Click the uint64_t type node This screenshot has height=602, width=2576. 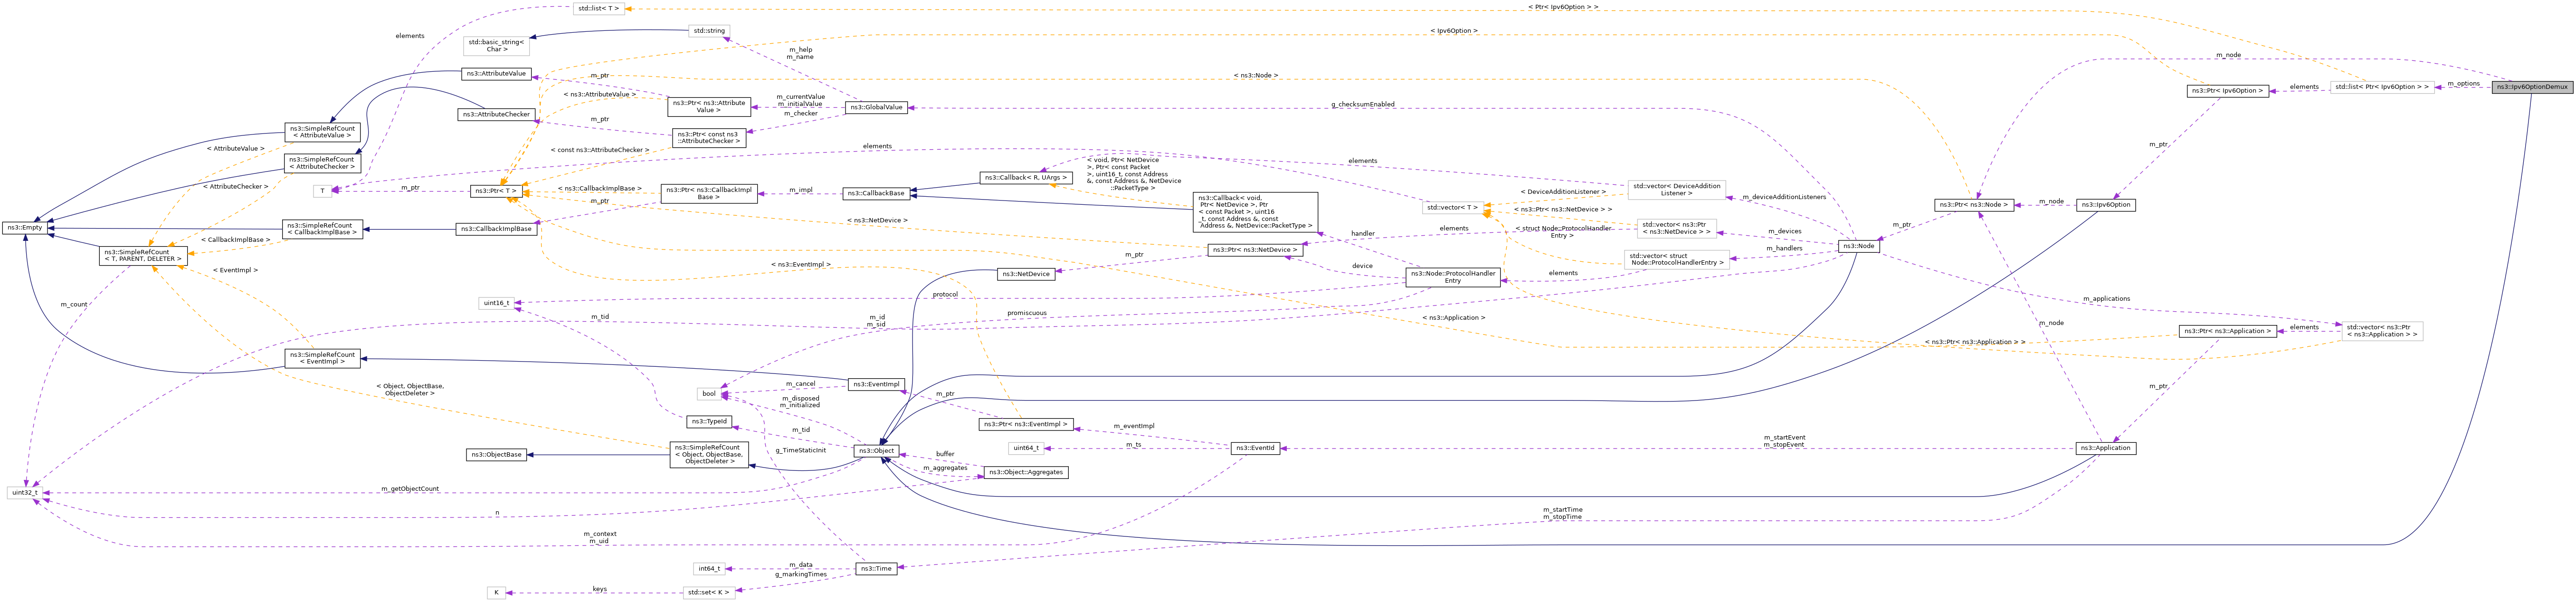[1026, 448]
